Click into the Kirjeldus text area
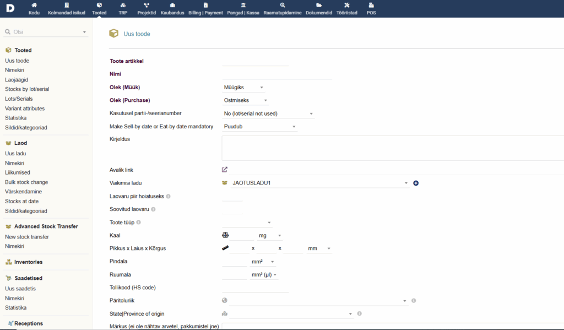The width and height of the screenshot is (564, 330). pyautogui.click(x=392, y=148)
